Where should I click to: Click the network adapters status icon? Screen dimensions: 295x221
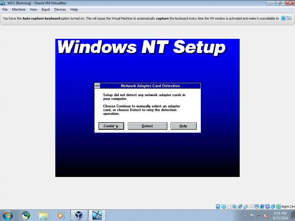pyautogui.click(x=240, y=207)
